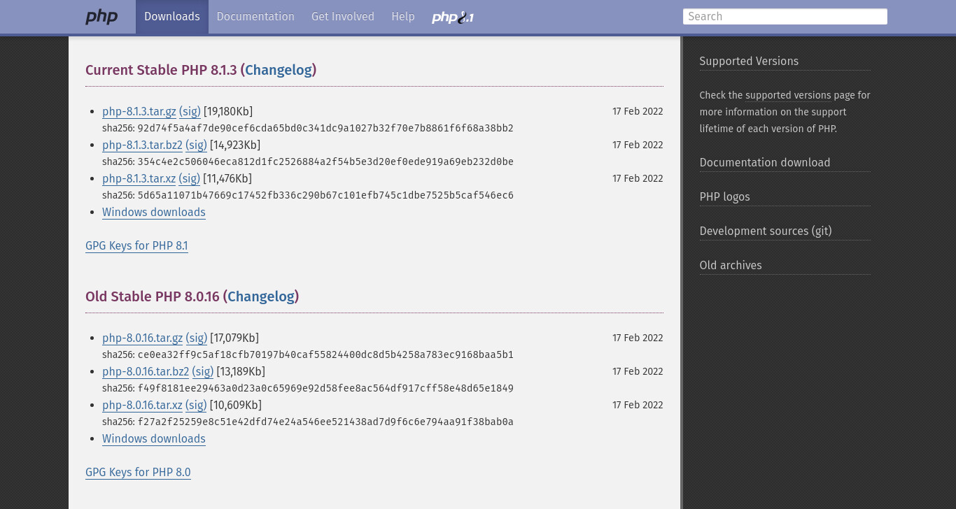Open the Downloads menu tab
This screenshot has width=956, height=509.
coord(172,17)
